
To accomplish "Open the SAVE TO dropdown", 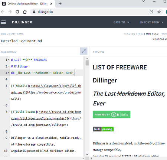I will click(121, 22).
